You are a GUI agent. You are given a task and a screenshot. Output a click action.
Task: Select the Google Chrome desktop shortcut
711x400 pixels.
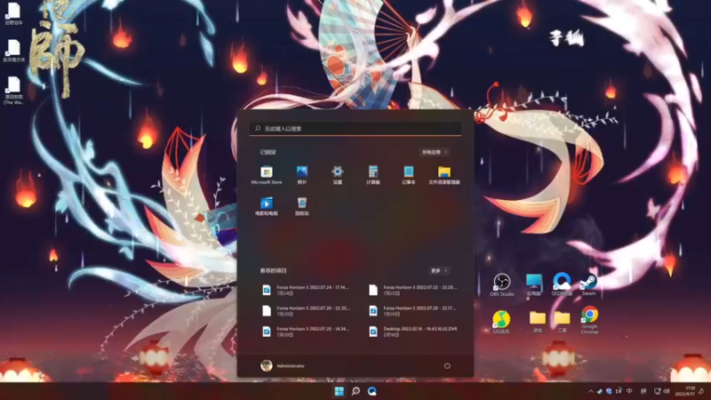coord(589,320)
